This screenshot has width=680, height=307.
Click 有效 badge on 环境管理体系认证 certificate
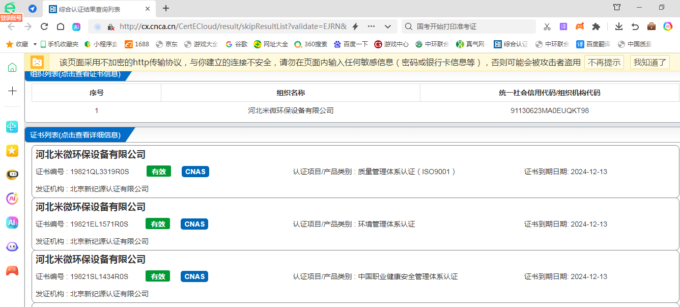click(x=158, y=224)
